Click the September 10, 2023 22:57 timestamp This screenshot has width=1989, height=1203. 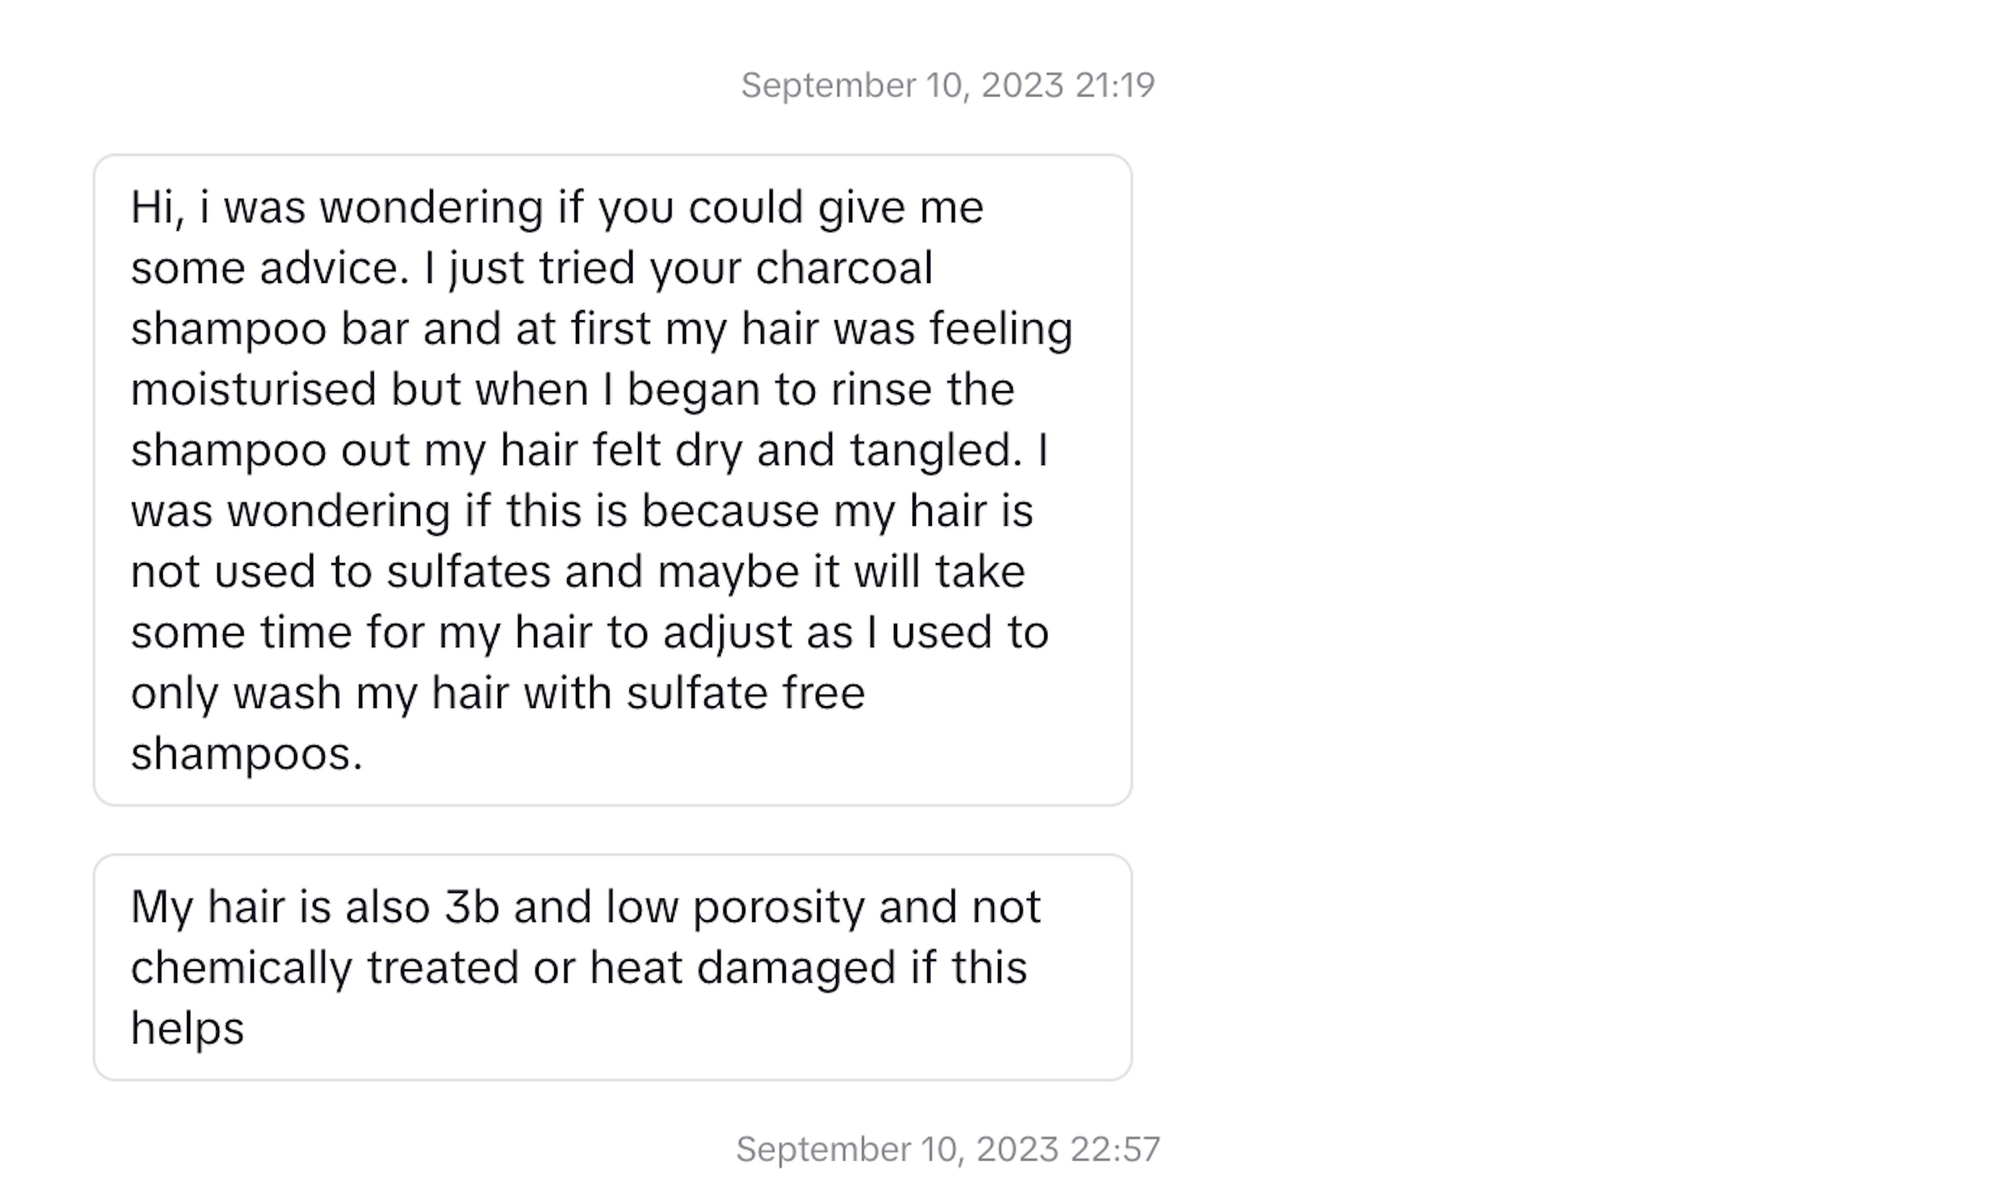[x=948, y=1149]
